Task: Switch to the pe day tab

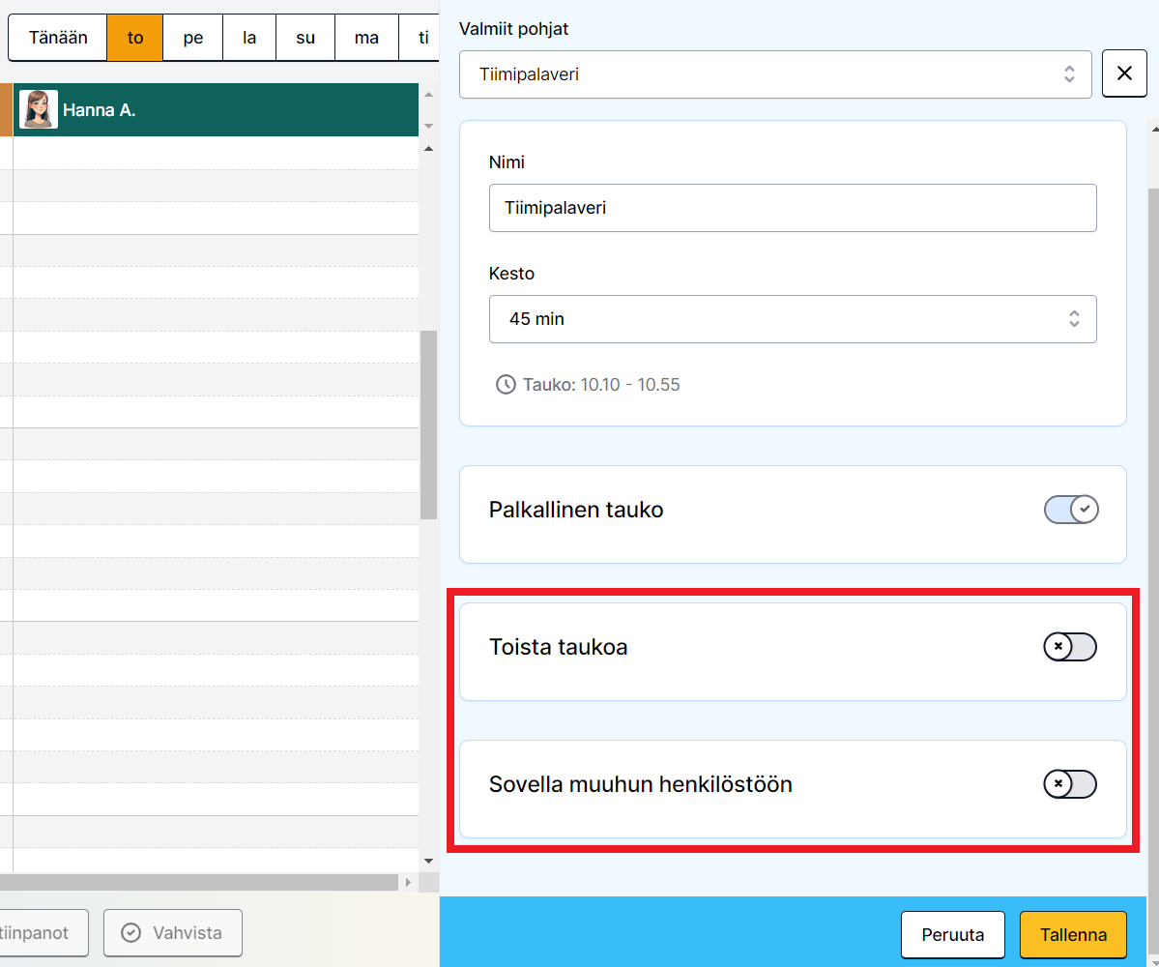Action: [x=193, y=39]
